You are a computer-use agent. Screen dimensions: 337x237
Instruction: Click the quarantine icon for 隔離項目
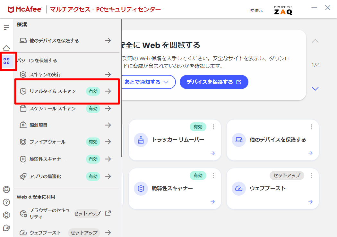(x=23, y=125)
